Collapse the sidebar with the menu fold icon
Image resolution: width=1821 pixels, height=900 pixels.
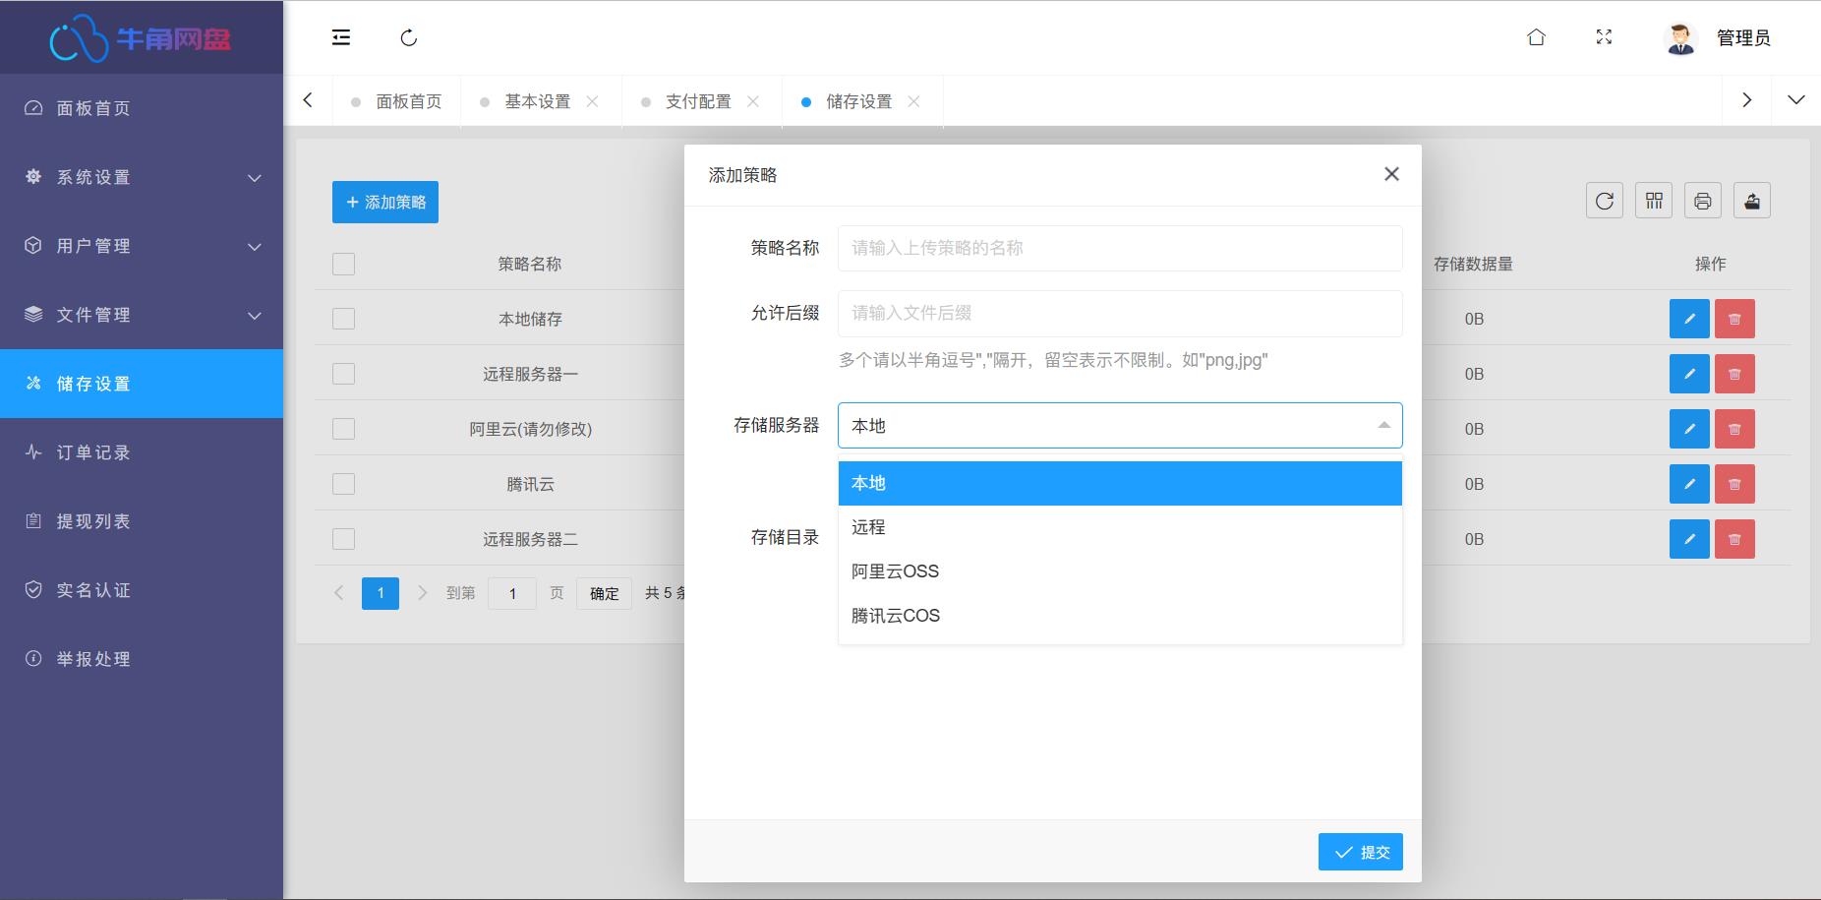[341, 37]
